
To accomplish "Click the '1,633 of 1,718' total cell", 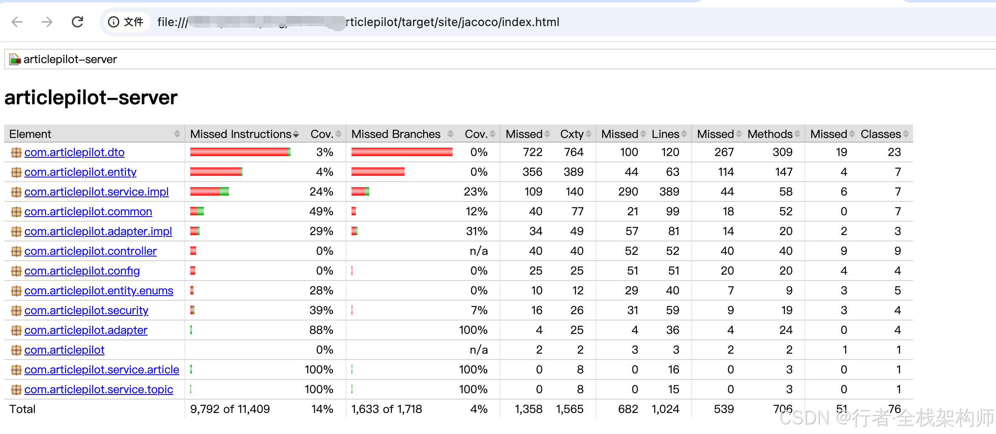I will [x=387, y=409].
